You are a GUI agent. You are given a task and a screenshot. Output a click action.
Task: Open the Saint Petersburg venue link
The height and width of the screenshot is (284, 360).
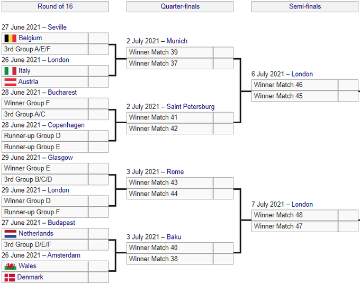point(191,106)
